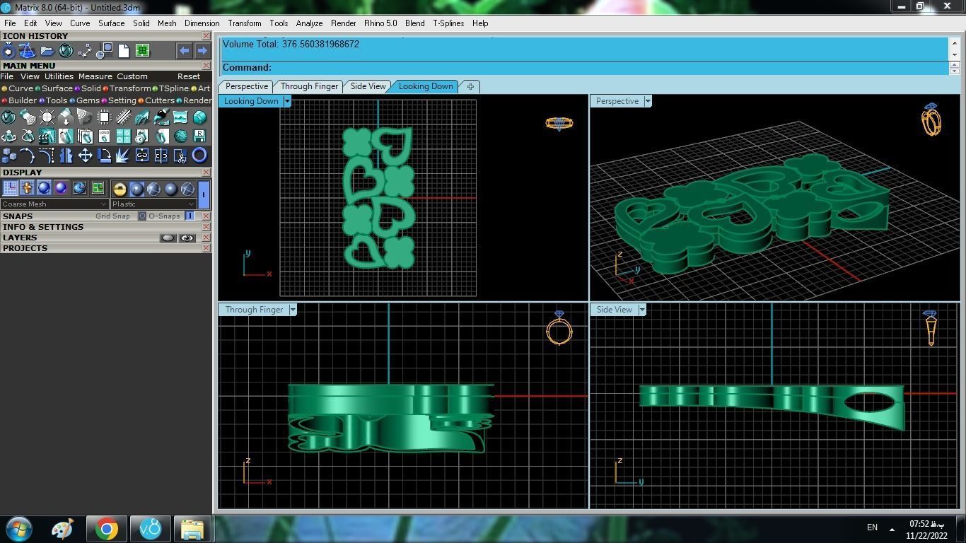Viewport: 966px width, 543px height.
Task: Switch to the Side View viewport tab
Action: click(x=368, y=86)
